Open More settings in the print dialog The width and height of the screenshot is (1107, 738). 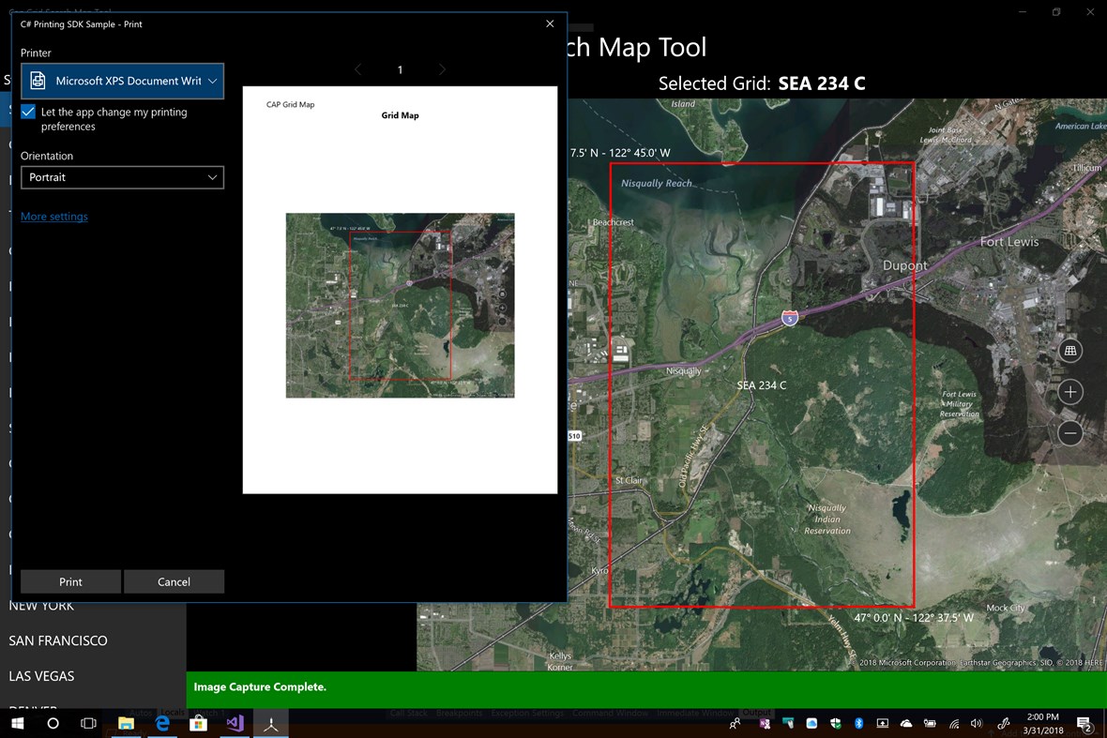pyautogui.click(x=53, y=216)
